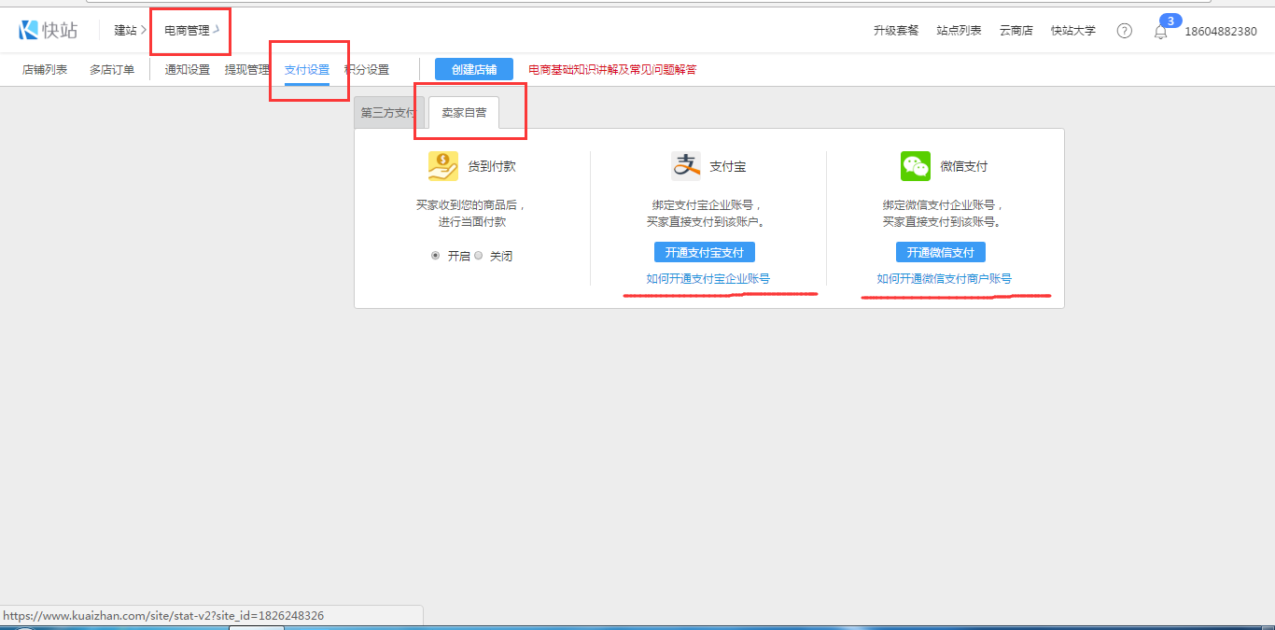This screenshot has width=1275, height=630.
Task: Open the notification bell icon
Action: (x=1160, y=32)
